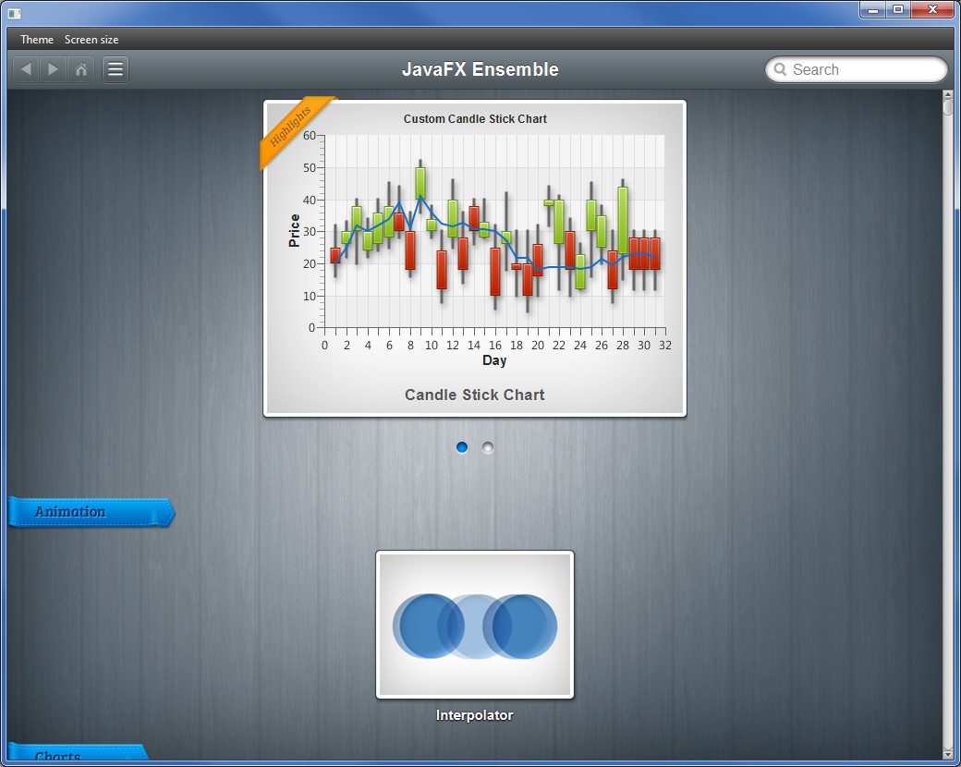This screenshot has width=961, height=767.
Task: Click the magnifier icon in search box
Action: point(781,69)
